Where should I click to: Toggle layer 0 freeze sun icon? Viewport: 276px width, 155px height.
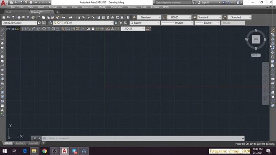click(x=58, y=23)
